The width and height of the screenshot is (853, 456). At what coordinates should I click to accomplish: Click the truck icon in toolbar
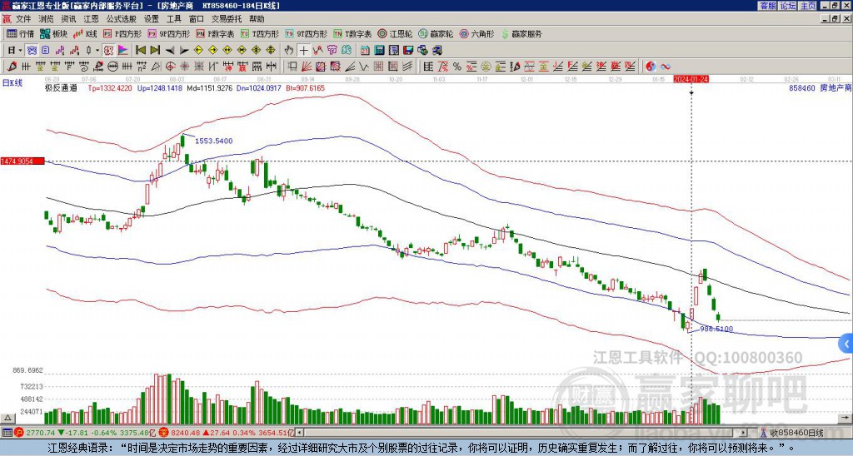[436, 51]
